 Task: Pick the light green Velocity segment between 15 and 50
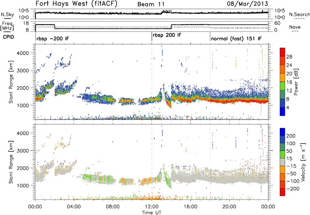pyautogui.click(x=282, y=154)
